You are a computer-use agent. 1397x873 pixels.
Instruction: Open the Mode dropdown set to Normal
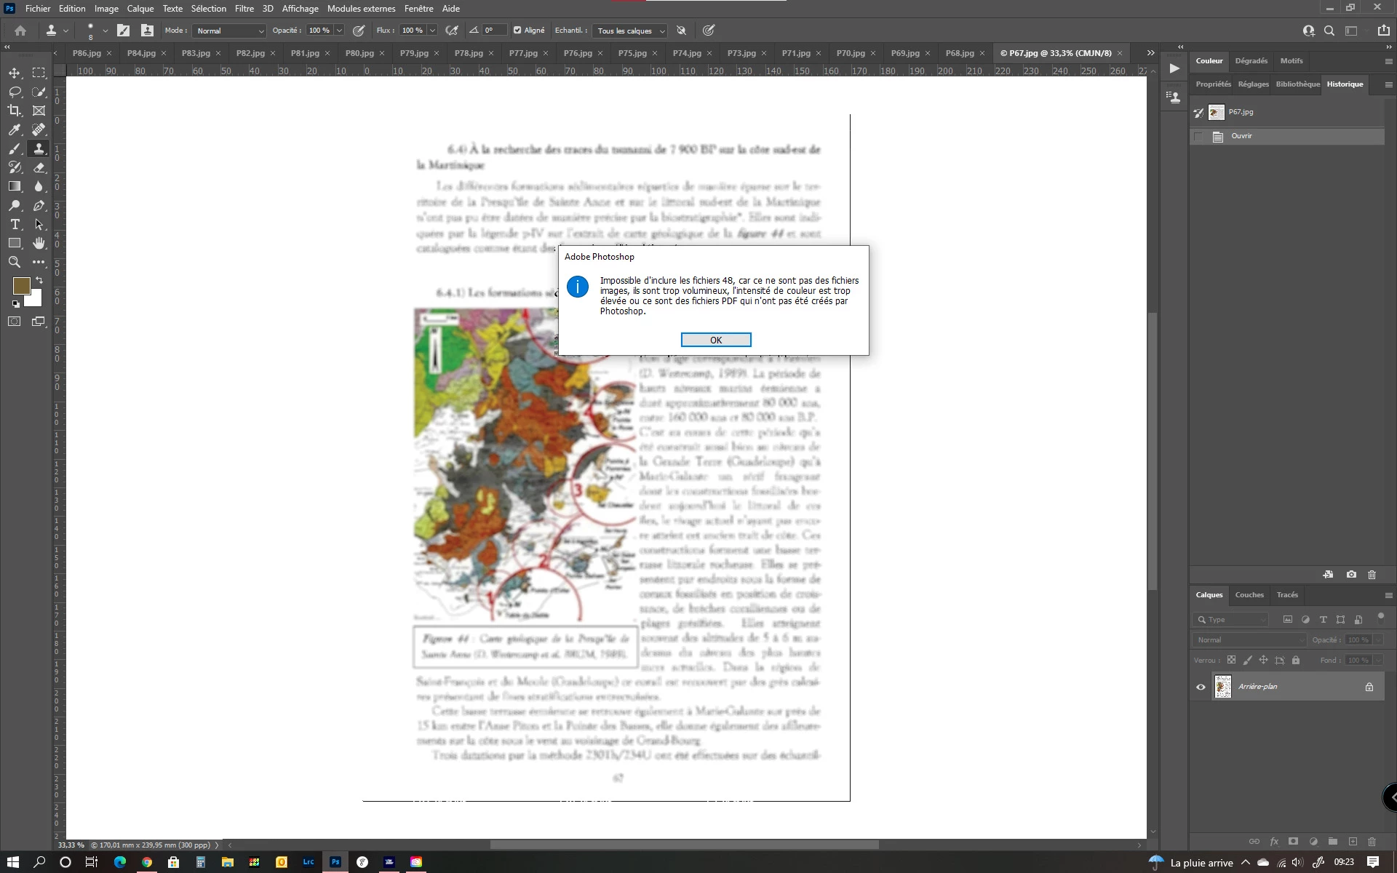[x=230, y=31]
